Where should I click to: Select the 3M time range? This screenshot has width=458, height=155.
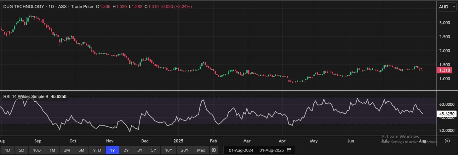click(x=67, y=150)
